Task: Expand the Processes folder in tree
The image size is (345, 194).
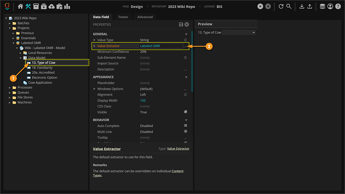Action: [x=10, y=88]
